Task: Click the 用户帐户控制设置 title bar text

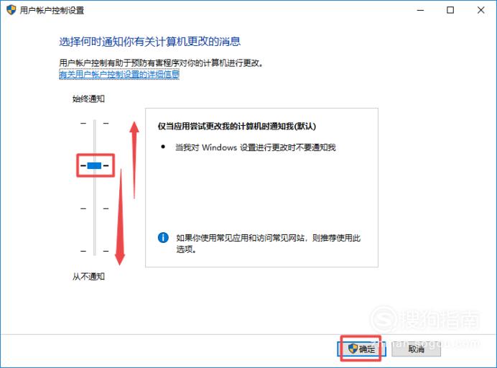Action: tap(52, 10)
